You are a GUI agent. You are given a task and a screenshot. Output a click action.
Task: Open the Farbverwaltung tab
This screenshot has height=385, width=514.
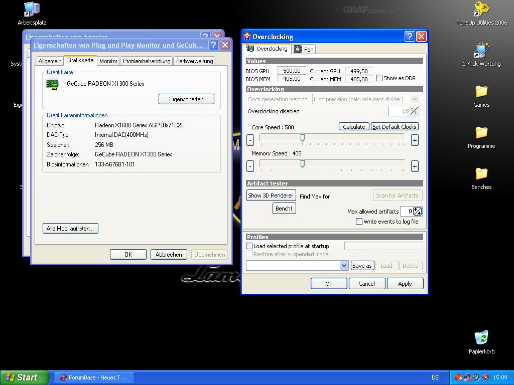click(x=194, y=61)
